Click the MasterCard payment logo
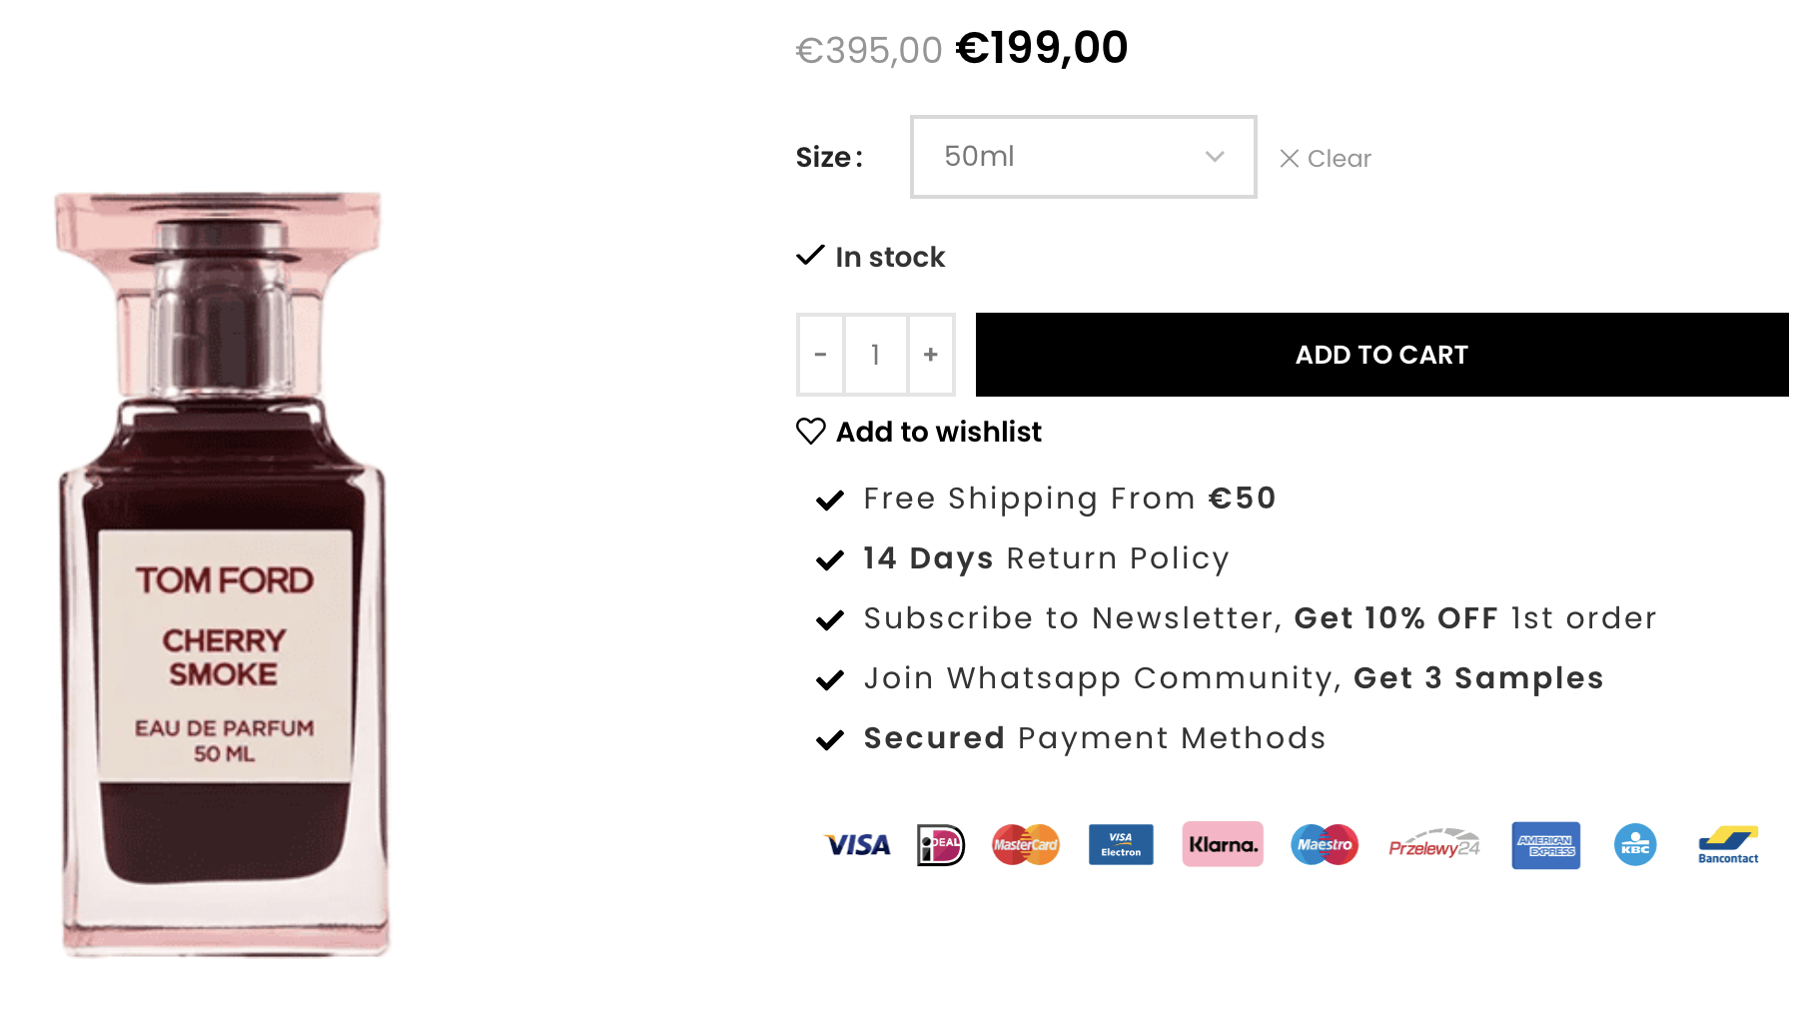This screenshot has width=1799, height=1021. click(x=1025, y=845)
